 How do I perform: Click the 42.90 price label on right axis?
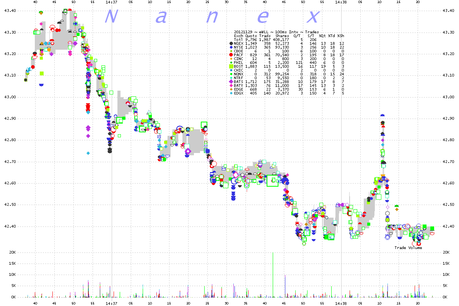(449, 118)
